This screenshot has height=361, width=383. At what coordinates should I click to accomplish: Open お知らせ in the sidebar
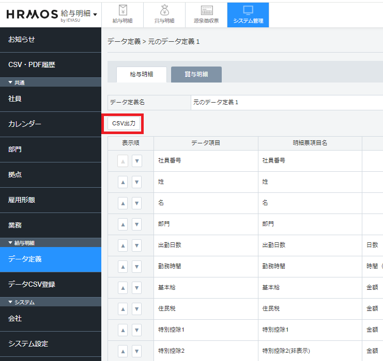(x=51, y=40)
